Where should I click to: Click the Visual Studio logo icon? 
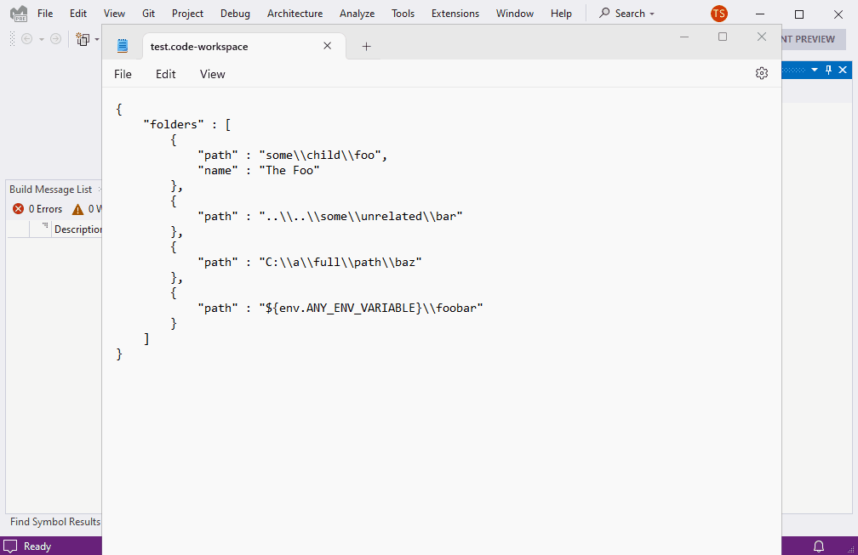[x=18, y=14]
